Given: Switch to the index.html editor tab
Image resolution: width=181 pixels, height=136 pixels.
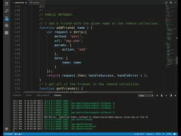Looking at the screenshot, I should point(20,3).
